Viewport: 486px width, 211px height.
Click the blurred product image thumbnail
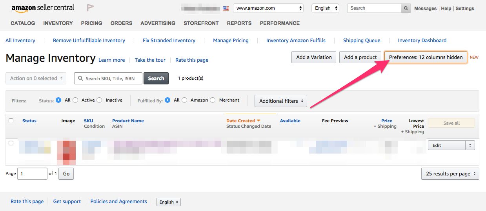(x=66, y=152)
